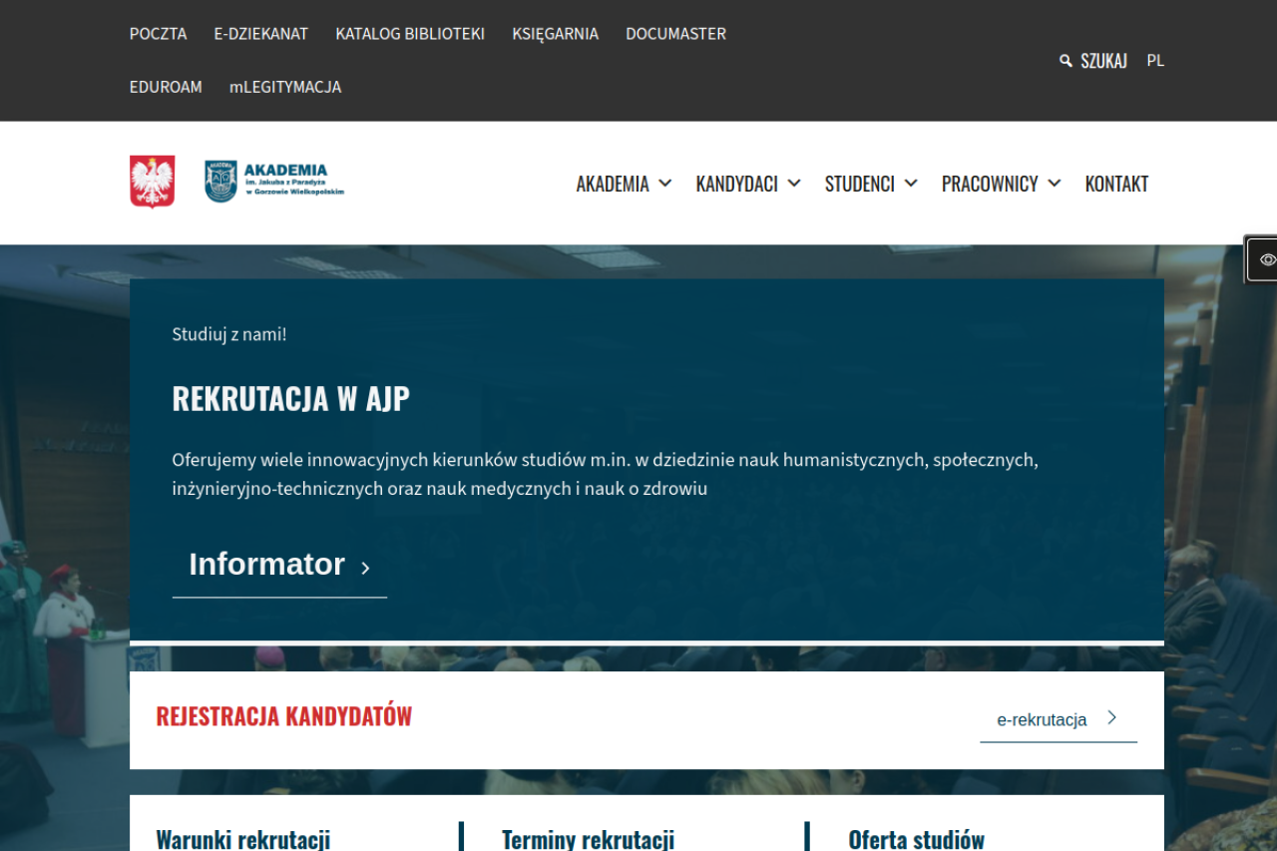Image resolution: width=1277 pixels, height=851 pixels.
Task: Open the POCZTA link in top bar
Action: click(x=158, y=34)
